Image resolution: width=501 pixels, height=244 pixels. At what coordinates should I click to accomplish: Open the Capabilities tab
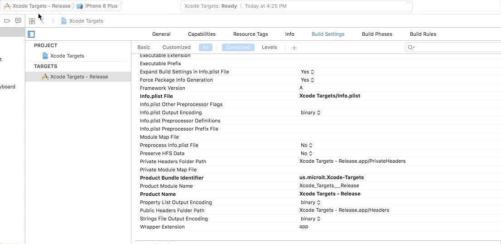pos(202,34)
